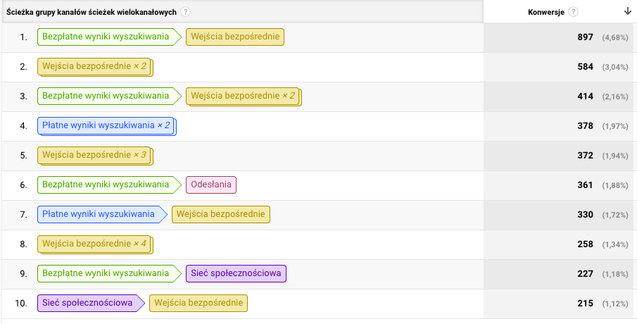
Task: Select 'Sieć społecznościowa' tag in row 9
Action: (x=236, y=273)
